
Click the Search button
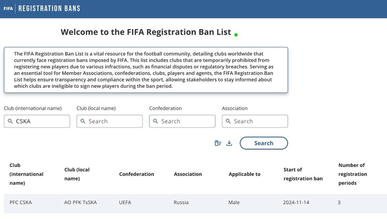[x=264, y=143]
